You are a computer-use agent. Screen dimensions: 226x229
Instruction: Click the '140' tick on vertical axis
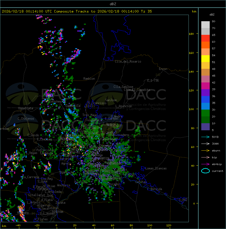[x=191, y=72]
